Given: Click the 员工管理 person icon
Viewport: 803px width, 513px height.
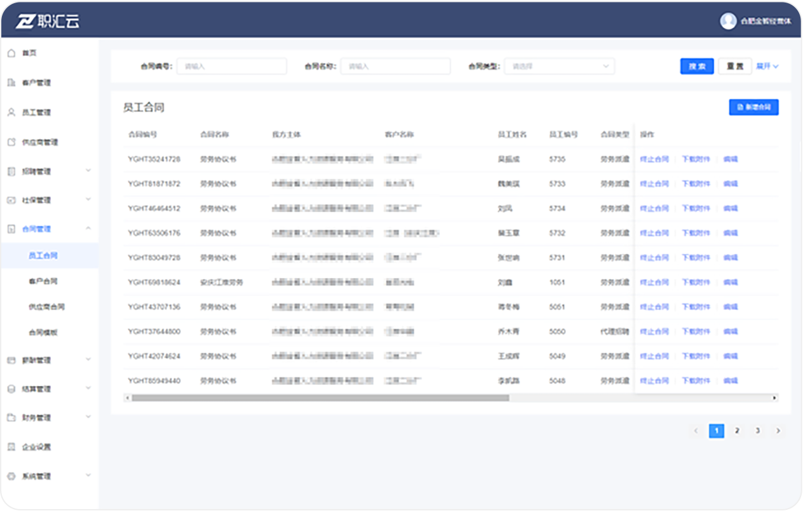Looking at the screenshot, I should pos(11,112).
